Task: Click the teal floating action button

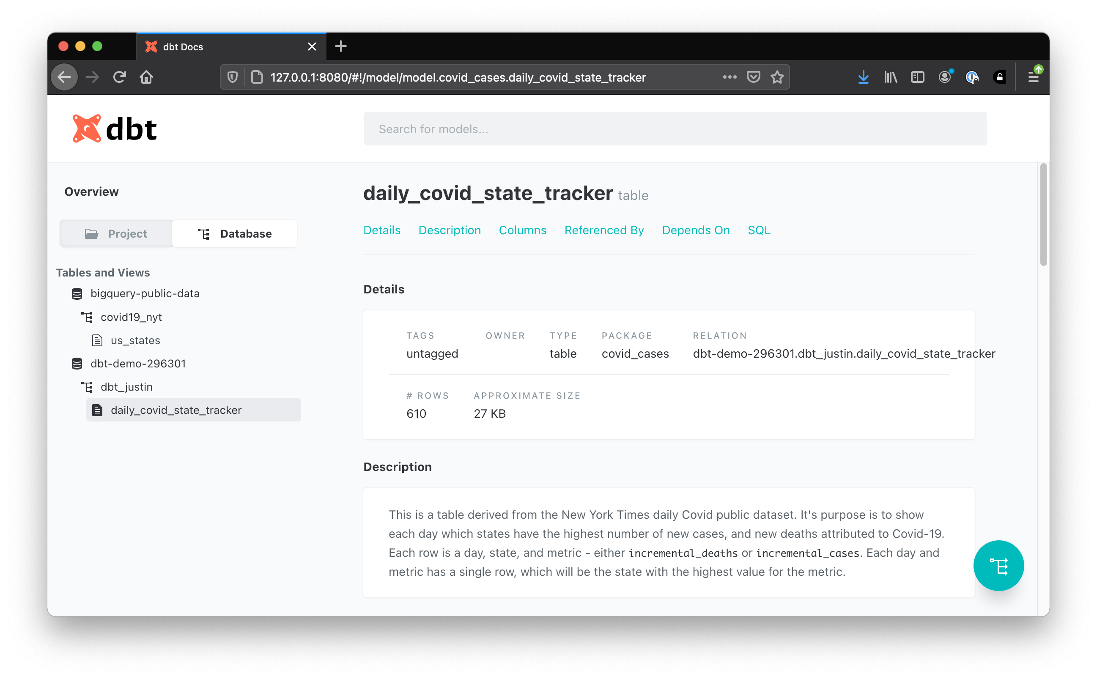Action: coord(998,565)
